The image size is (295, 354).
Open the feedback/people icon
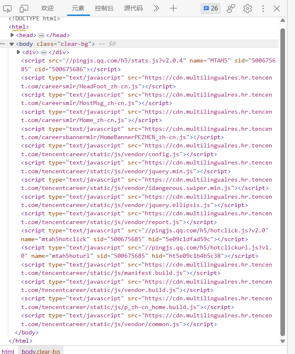click(x=231, y=9)
